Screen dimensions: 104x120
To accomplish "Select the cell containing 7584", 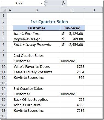I will [73, 110].
